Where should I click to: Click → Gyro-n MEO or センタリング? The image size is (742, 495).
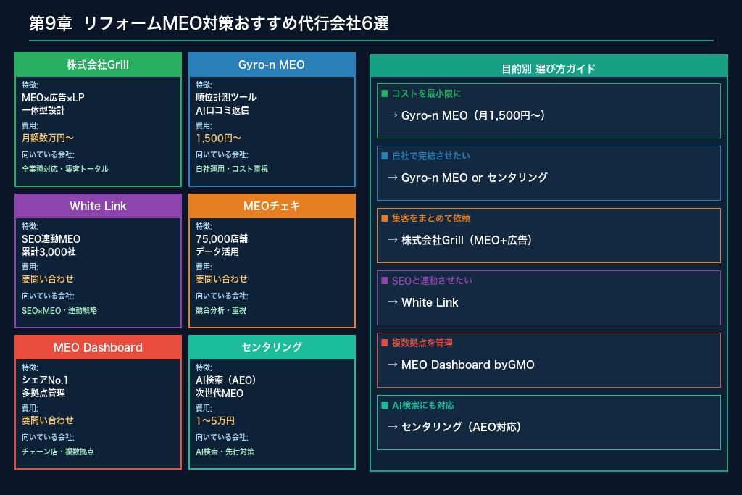tap(467, 178)
